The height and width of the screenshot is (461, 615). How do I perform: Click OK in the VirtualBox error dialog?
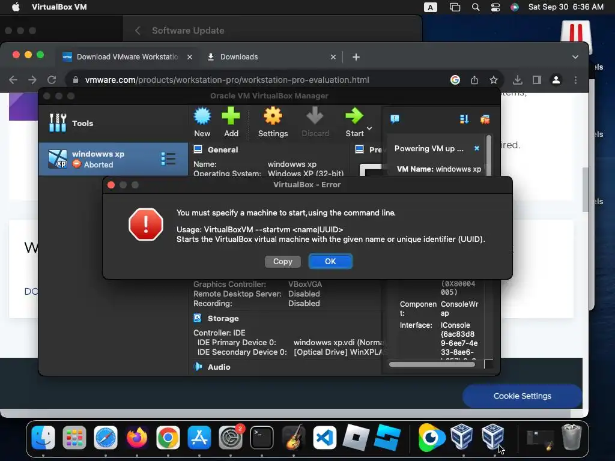click(x=330, y=262)
